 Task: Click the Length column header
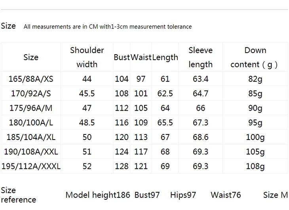165,57
